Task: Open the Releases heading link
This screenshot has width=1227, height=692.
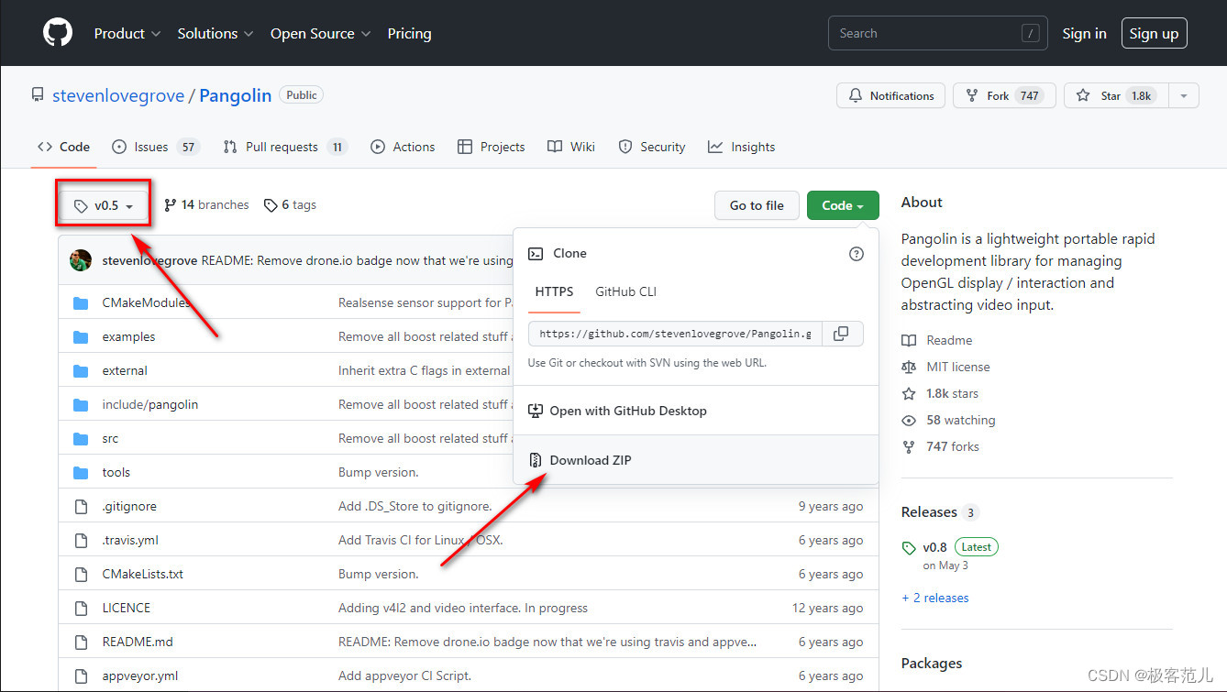Action: point(929,512)
